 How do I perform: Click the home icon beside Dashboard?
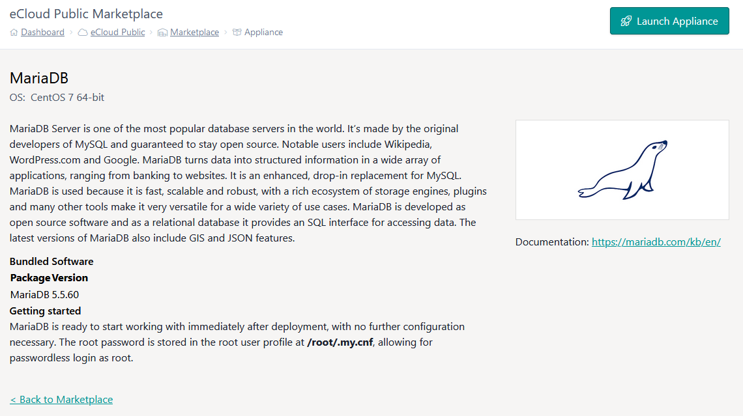click(x=14, y=33)
